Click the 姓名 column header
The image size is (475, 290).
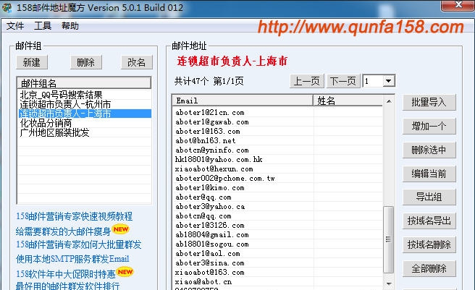(x=348, y=101)
